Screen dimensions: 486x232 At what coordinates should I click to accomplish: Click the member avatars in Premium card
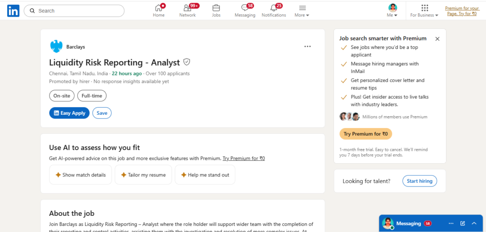point(349,117)
